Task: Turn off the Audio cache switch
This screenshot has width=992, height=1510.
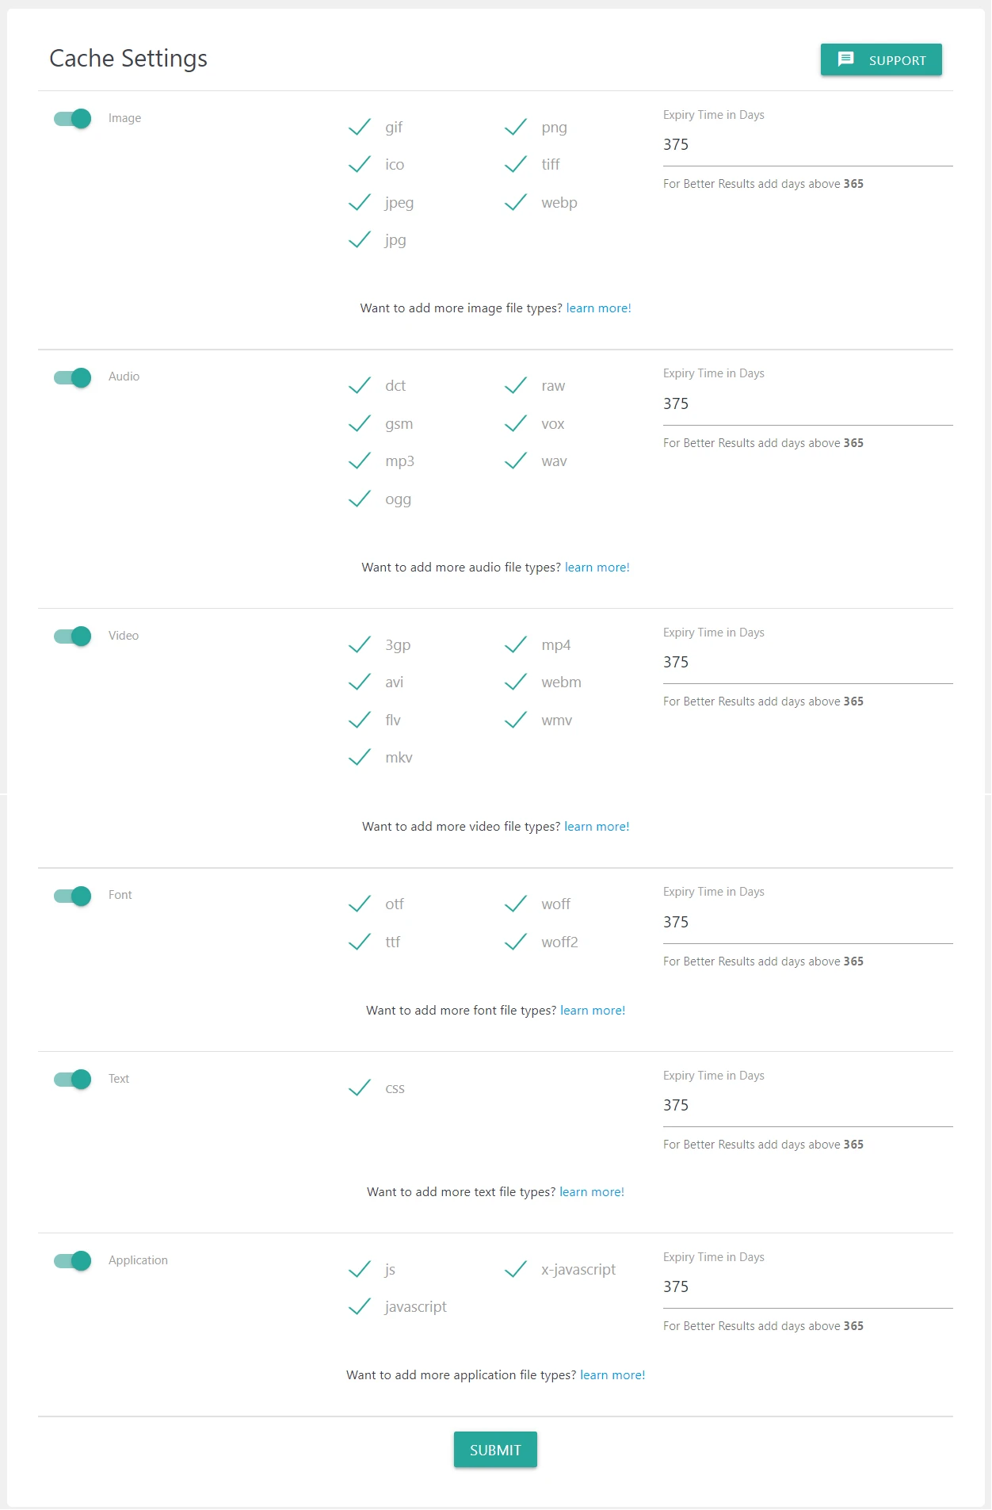Action: pos(73,377)
